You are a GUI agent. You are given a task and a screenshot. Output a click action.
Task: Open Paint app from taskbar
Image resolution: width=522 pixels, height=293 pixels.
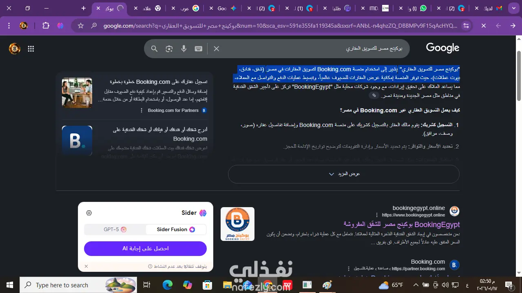point(327,285)
